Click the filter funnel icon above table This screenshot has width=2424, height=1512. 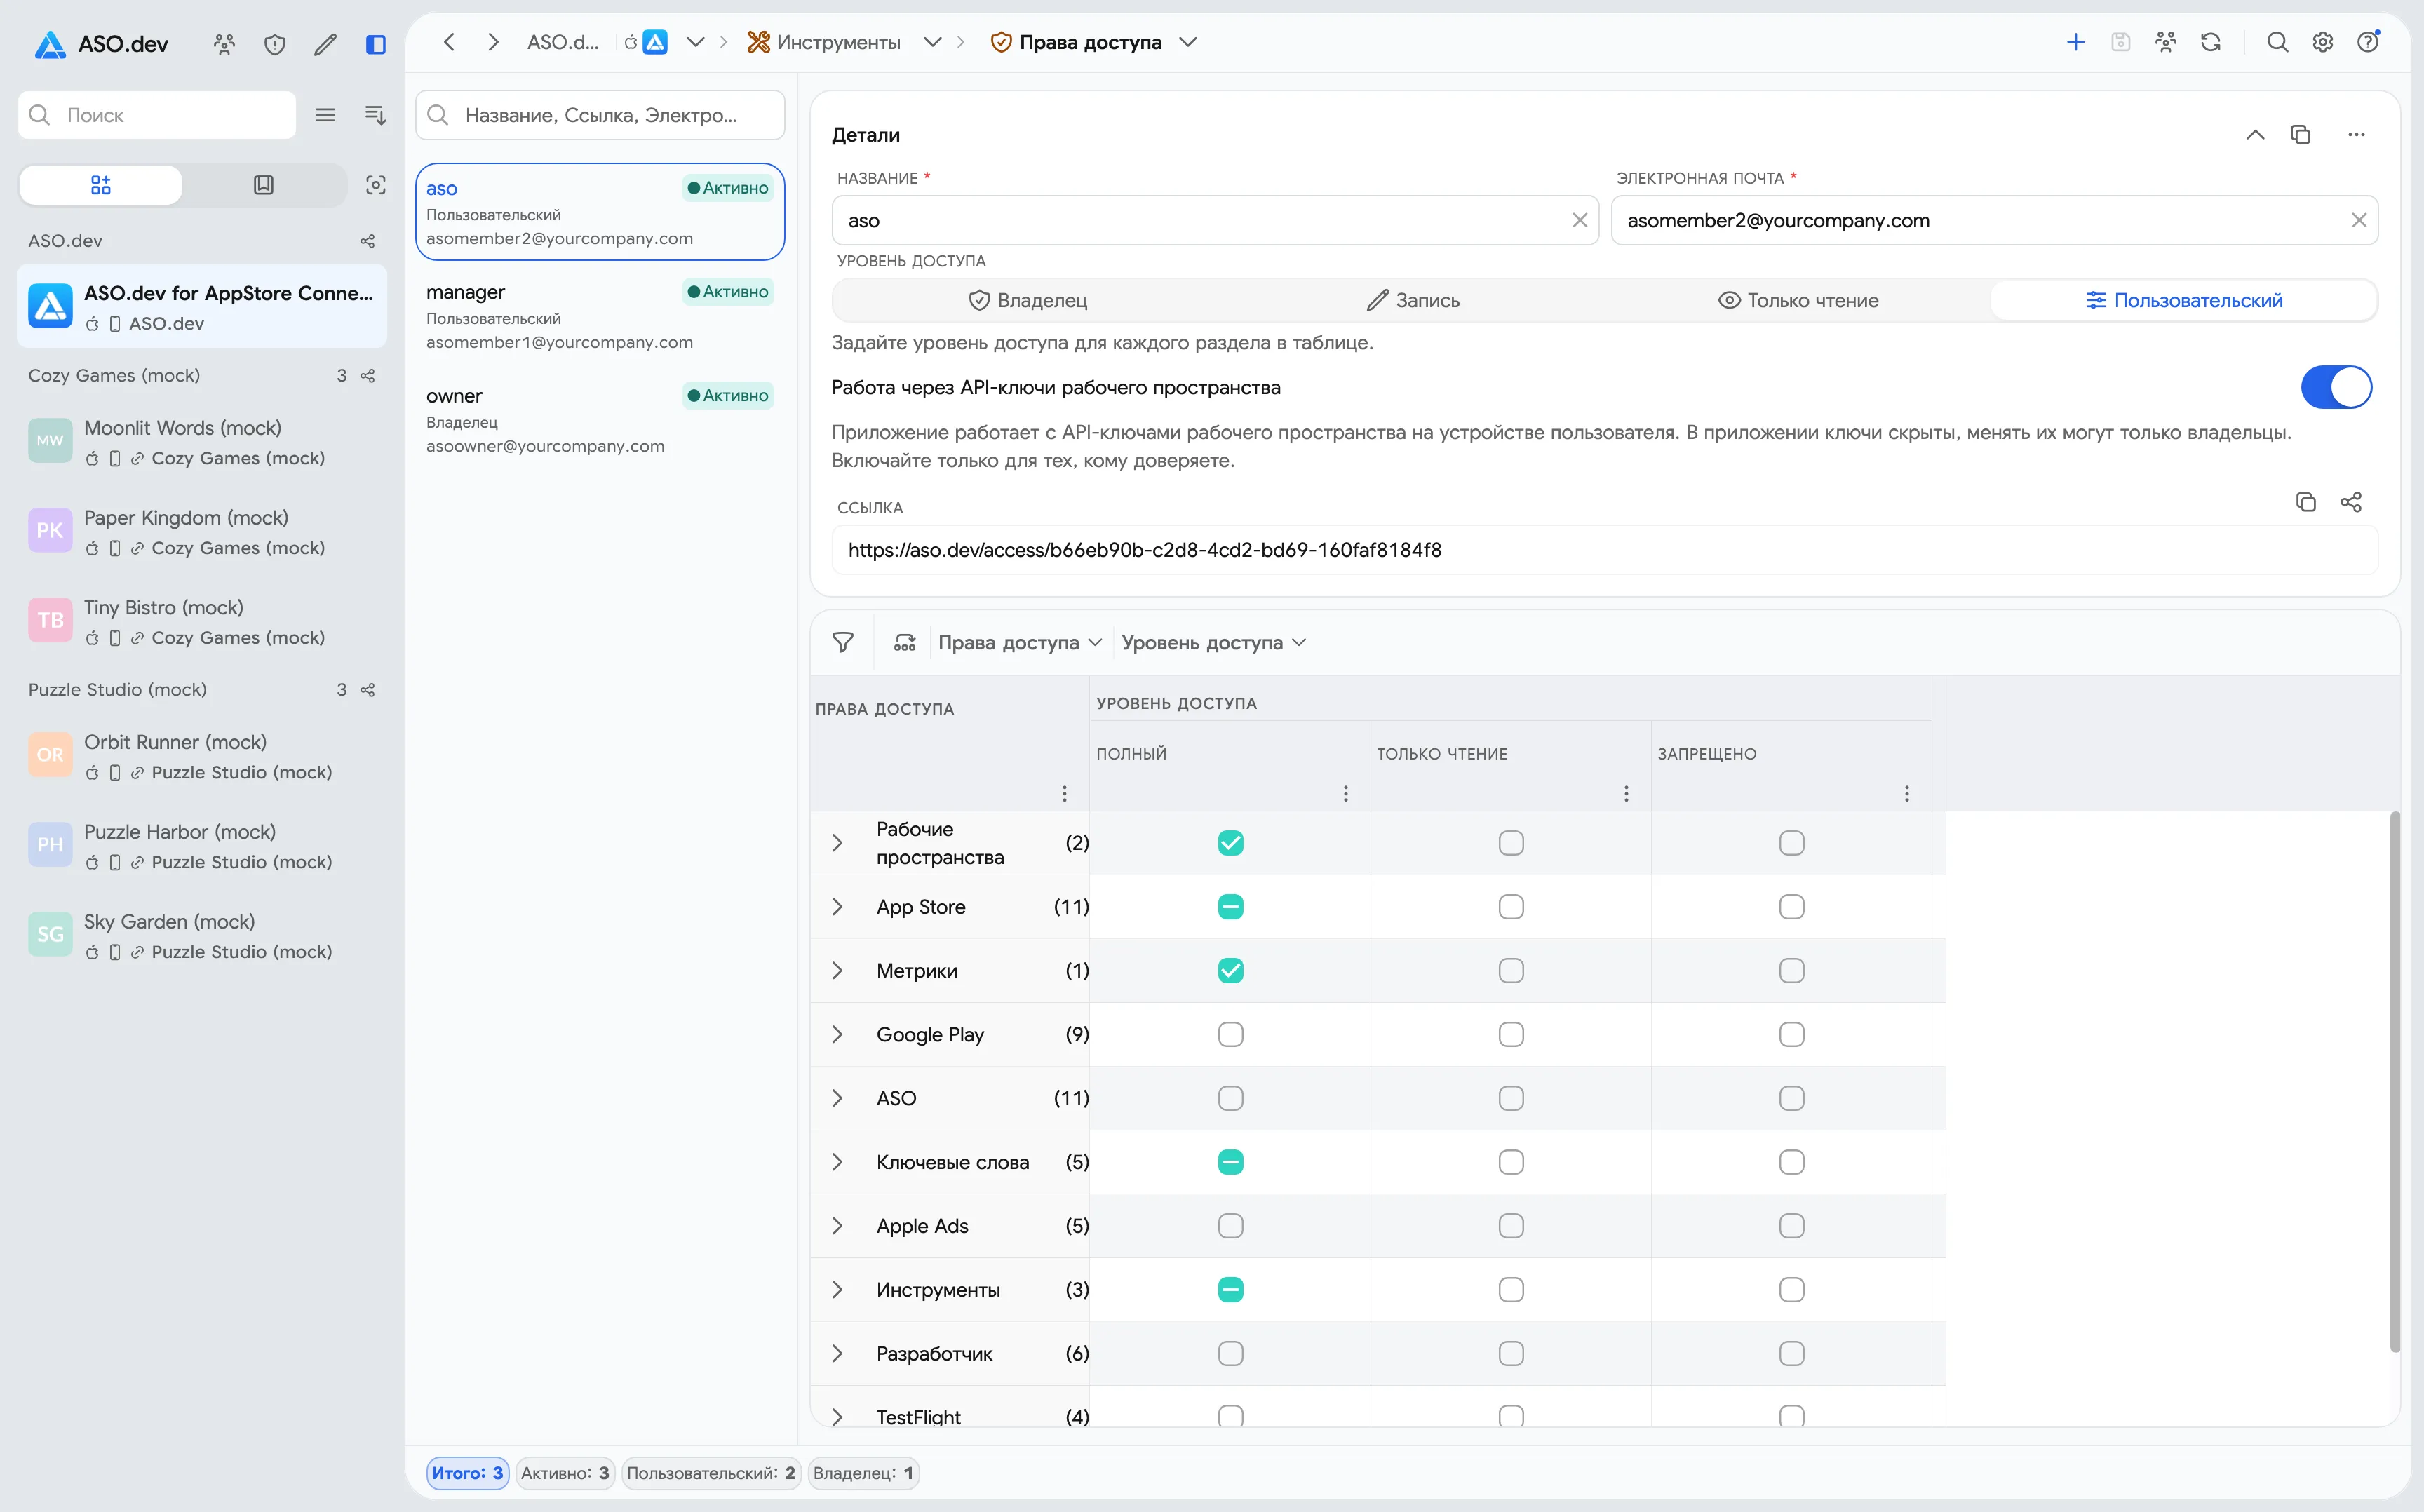pyautogui.click(x=843, y=642)
